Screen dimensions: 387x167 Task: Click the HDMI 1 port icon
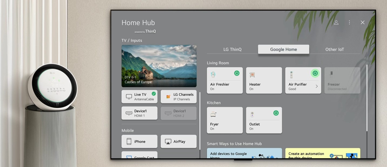[x=129, y=113]
